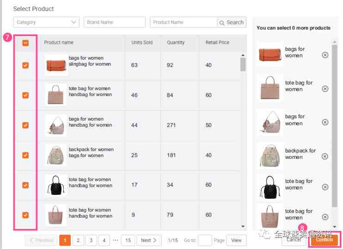Click the Product name column header

pos(59,43)
